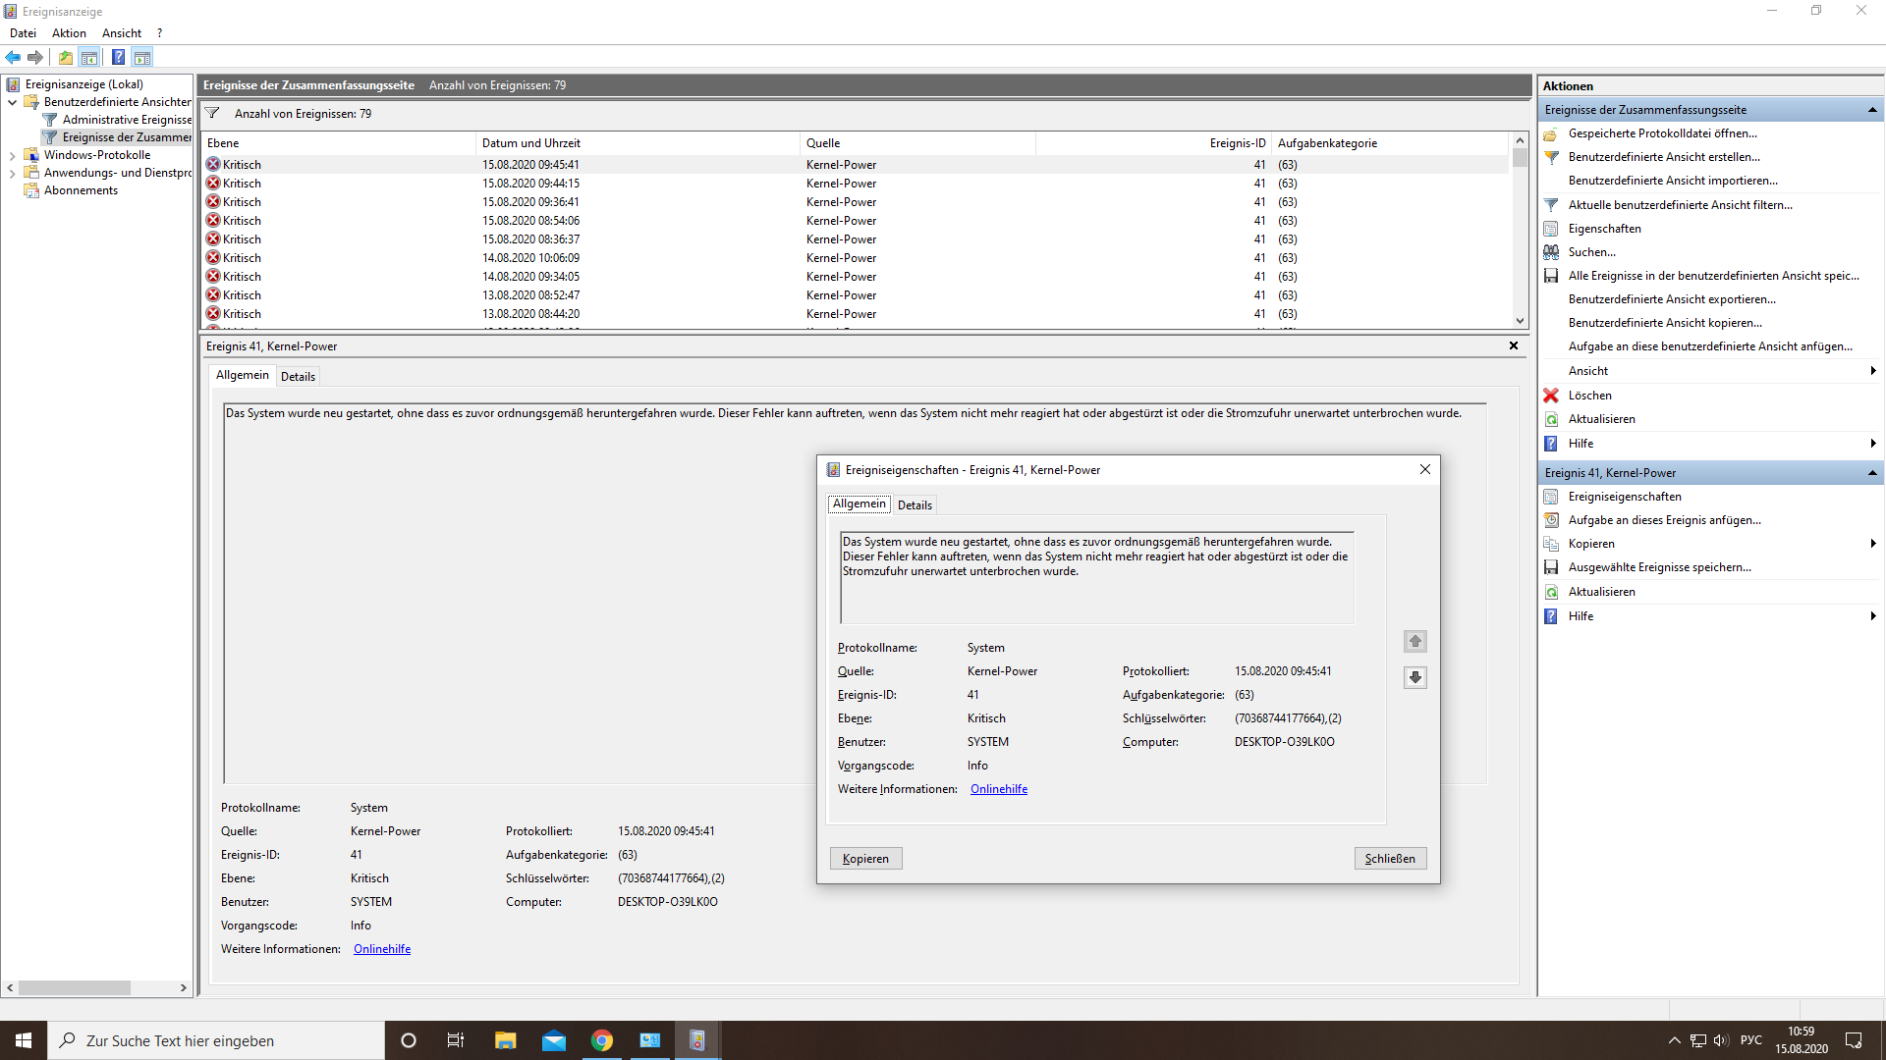Open the Ansicht menu in menu bar
1886x1060 pixels.
(x=122, y=33)
